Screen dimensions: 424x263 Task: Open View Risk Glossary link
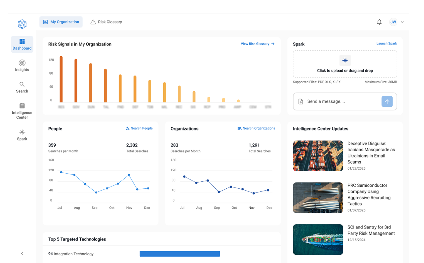(258, 44)
